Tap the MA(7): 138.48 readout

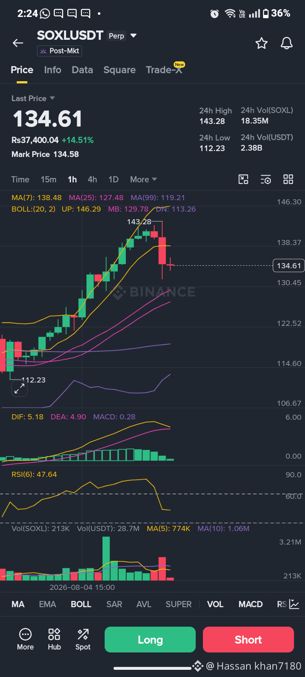pos(36,198)
